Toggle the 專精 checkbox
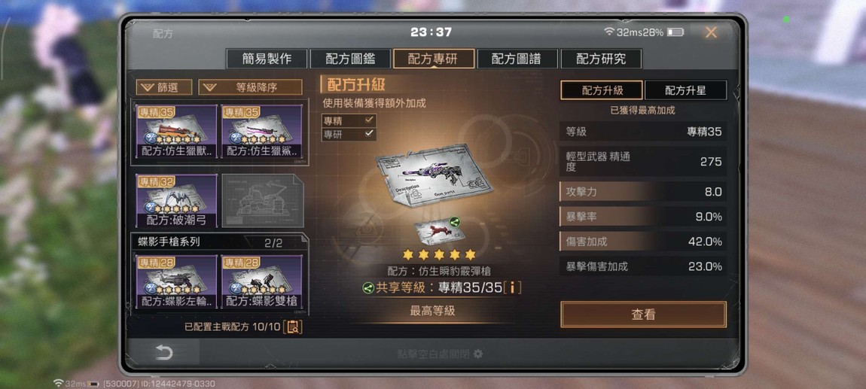 [349, 120]
